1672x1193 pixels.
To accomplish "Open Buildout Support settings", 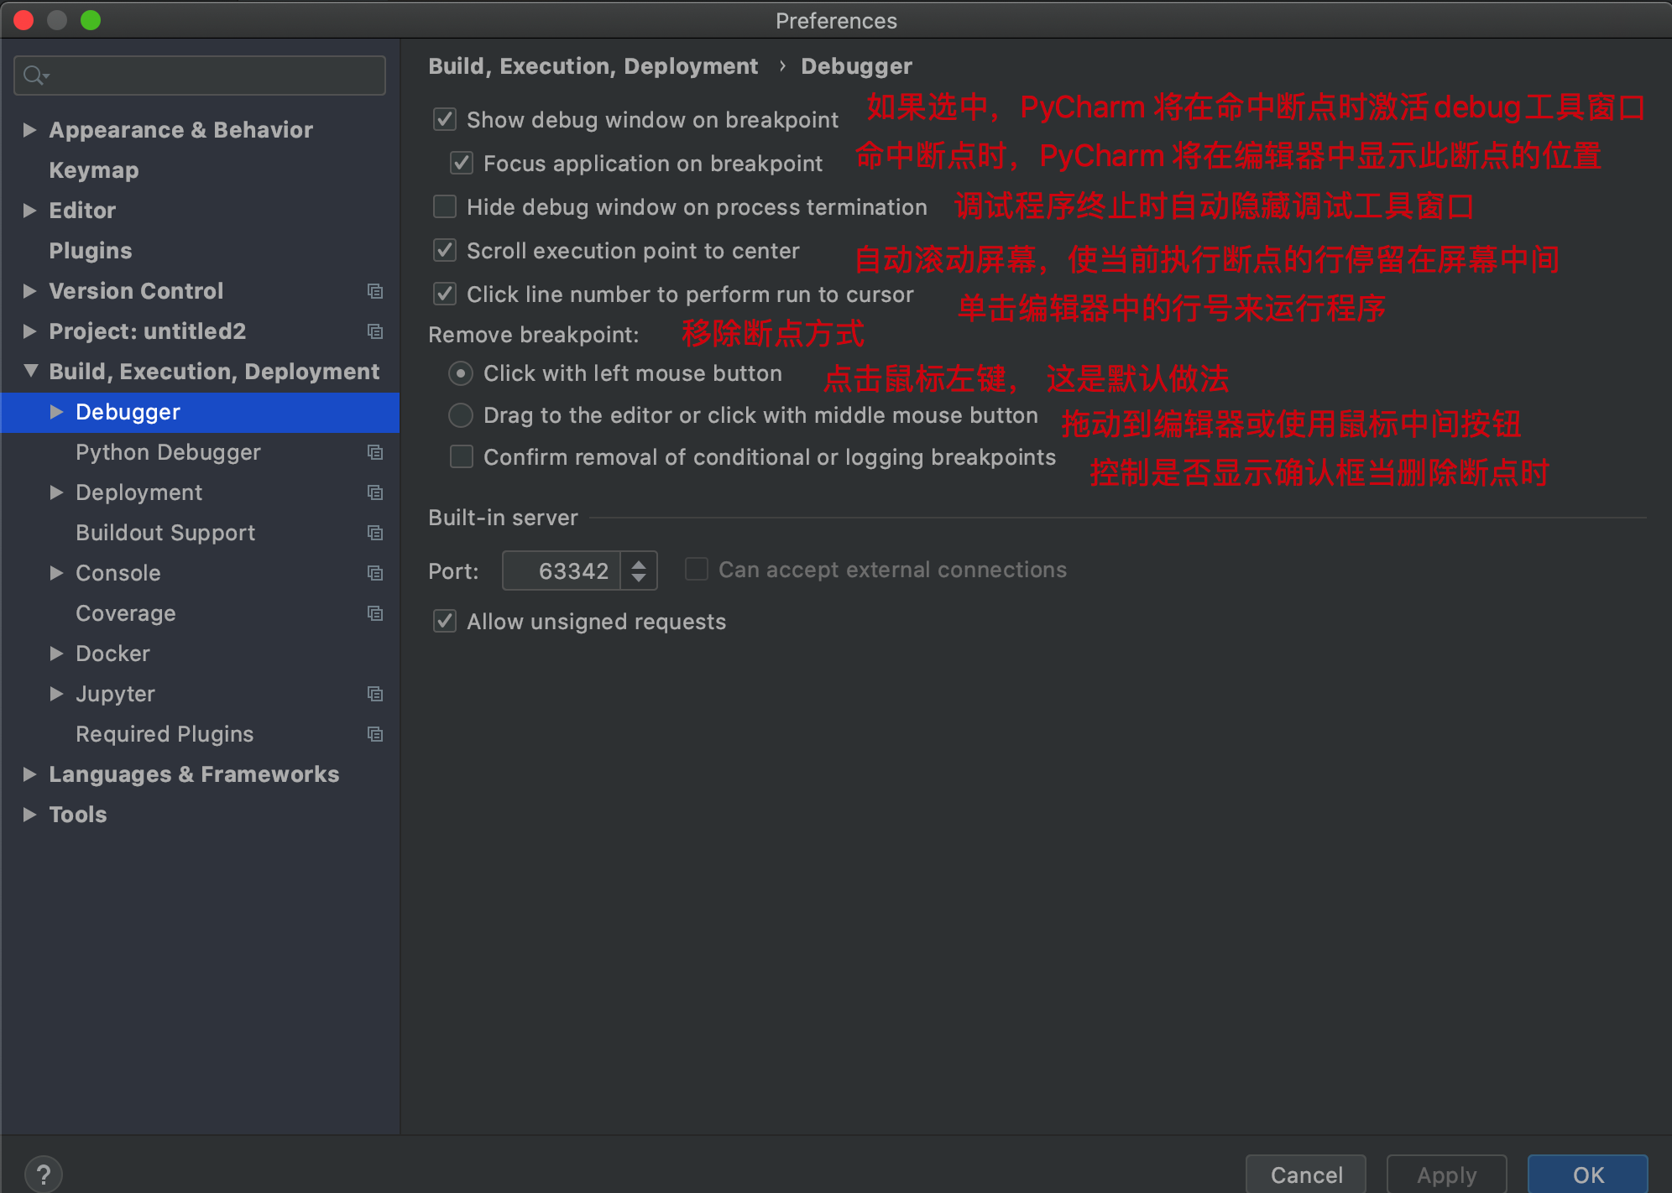I will coord(165,533).
